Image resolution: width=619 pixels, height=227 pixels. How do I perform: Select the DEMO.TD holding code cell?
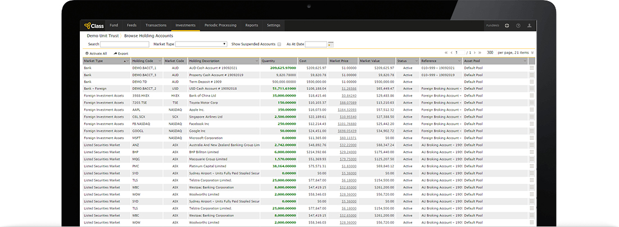147,81
